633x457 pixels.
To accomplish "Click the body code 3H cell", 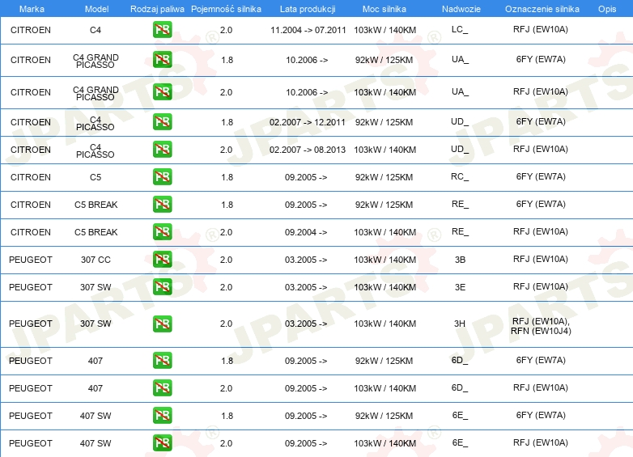I will [460, 324].
